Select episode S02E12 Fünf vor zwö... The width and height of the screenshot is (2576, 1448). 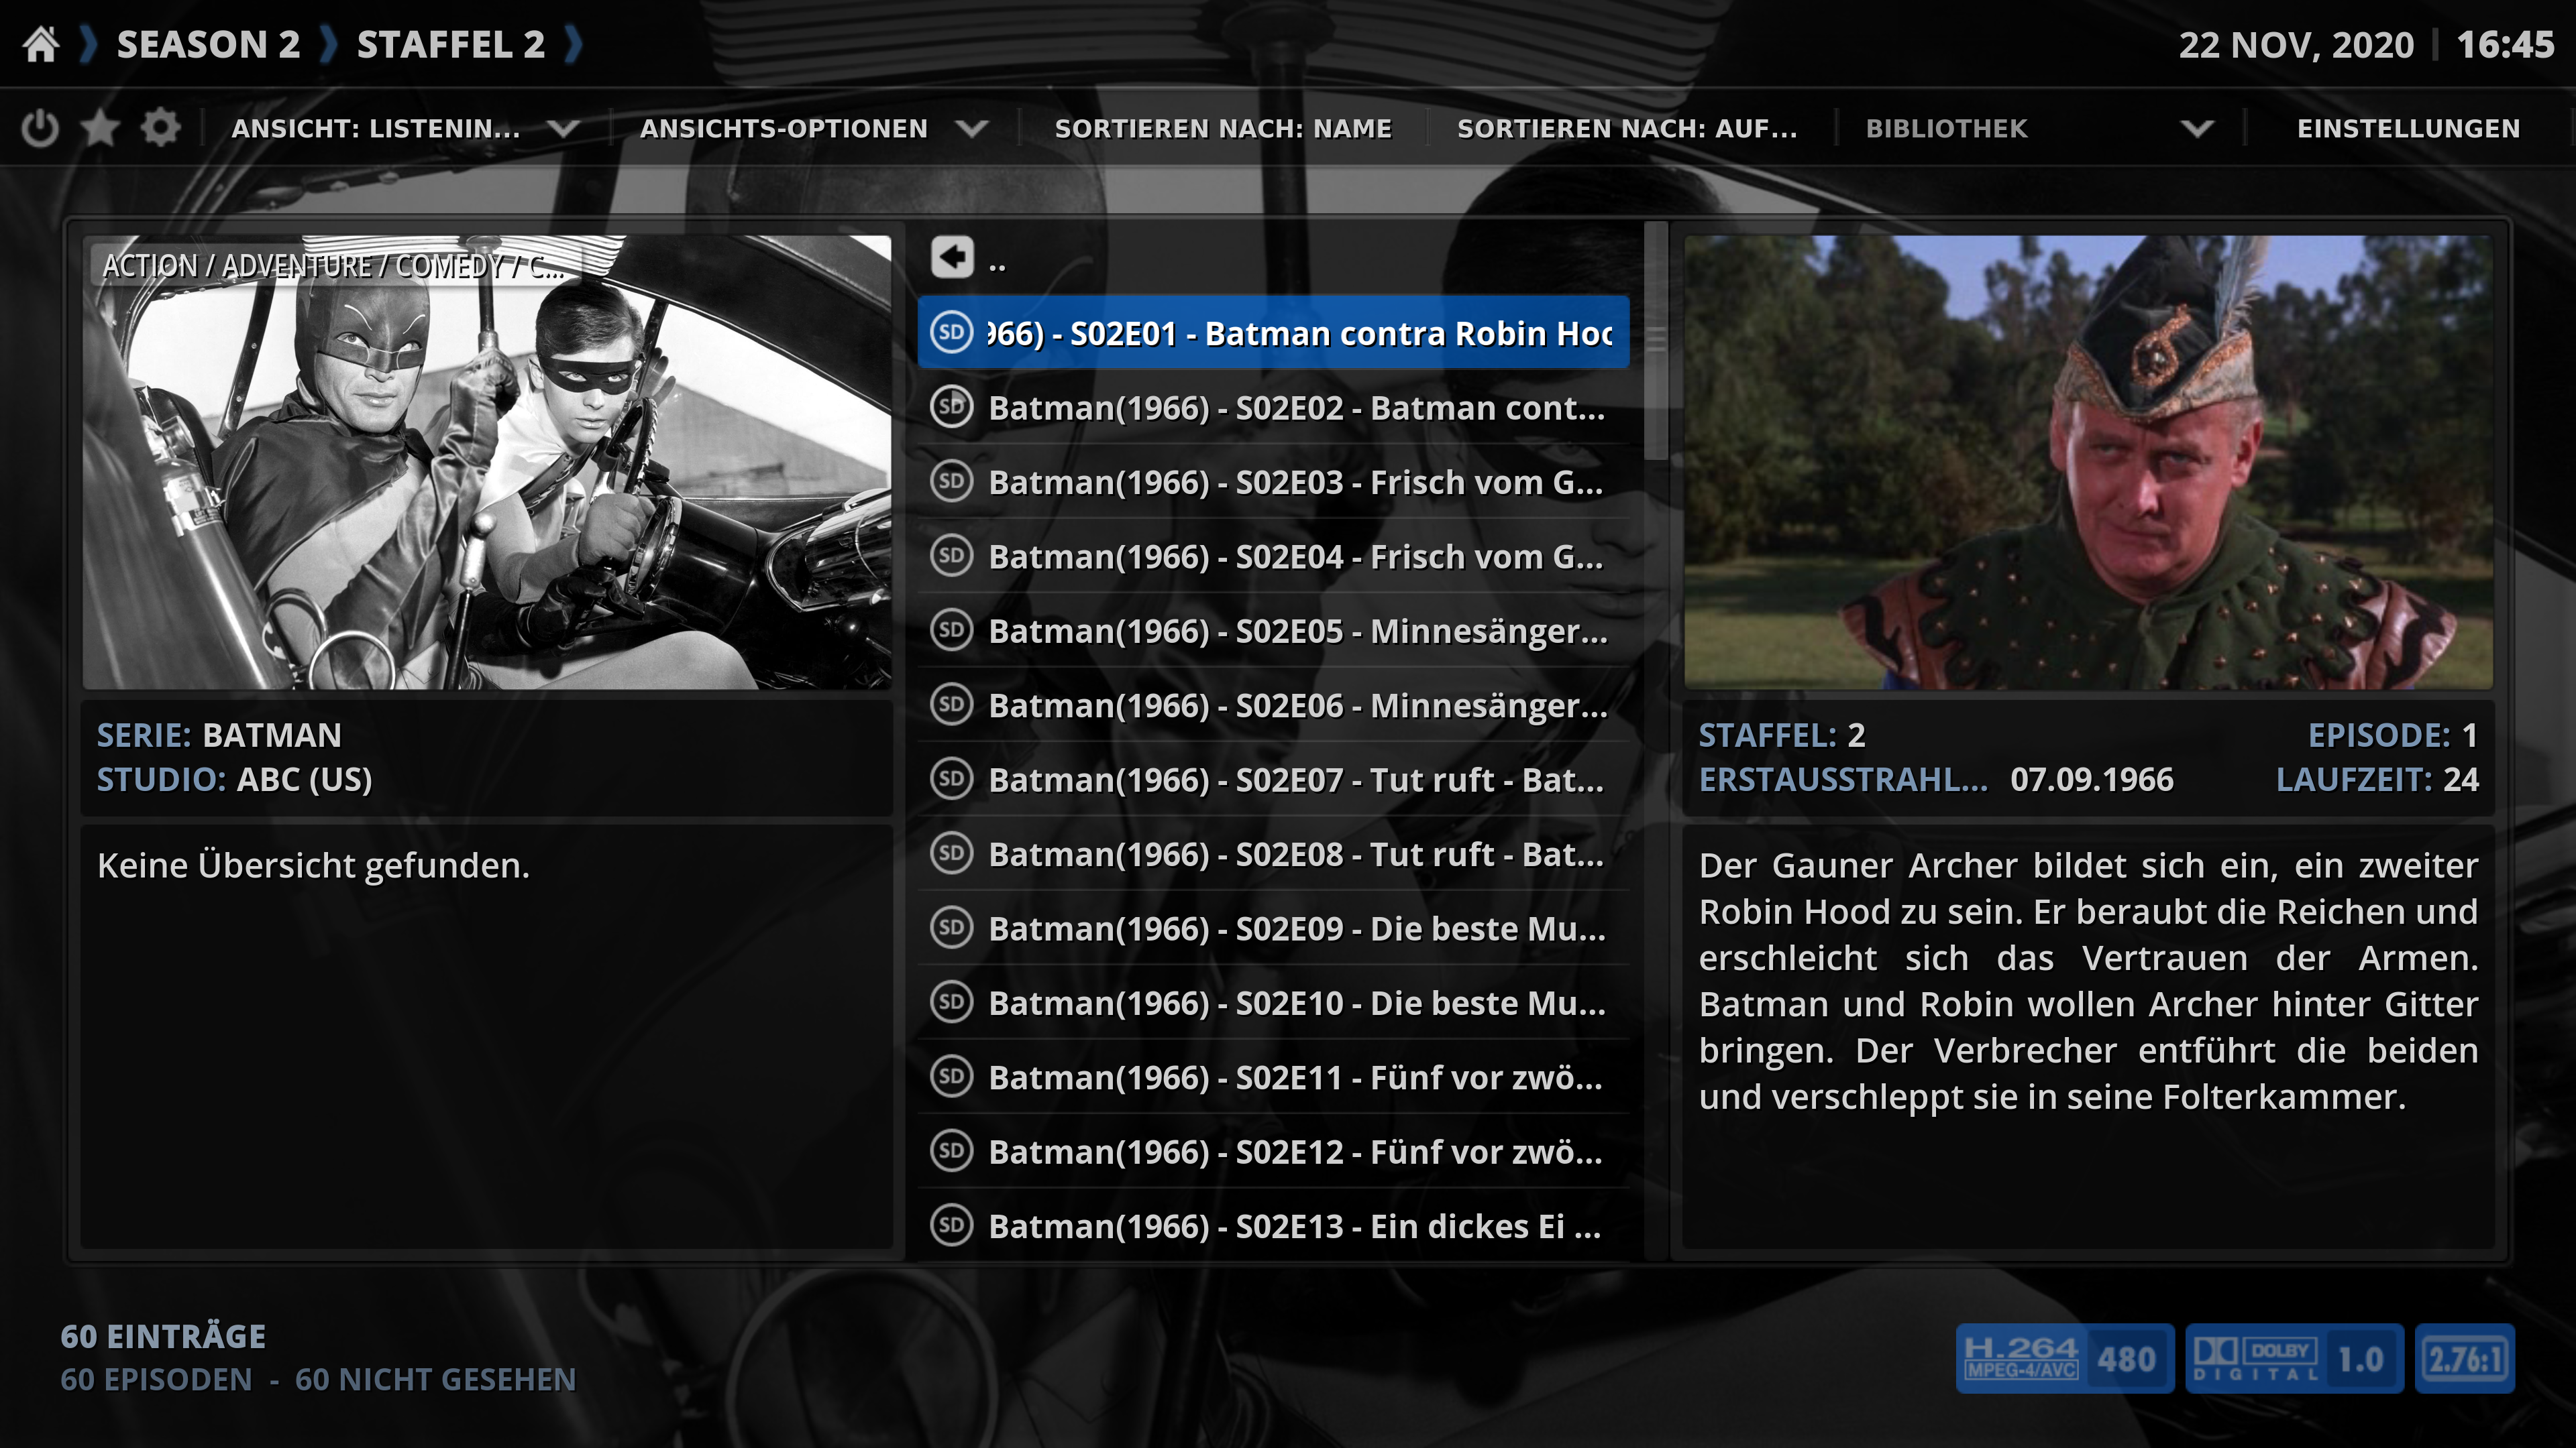[1273, 1152]
